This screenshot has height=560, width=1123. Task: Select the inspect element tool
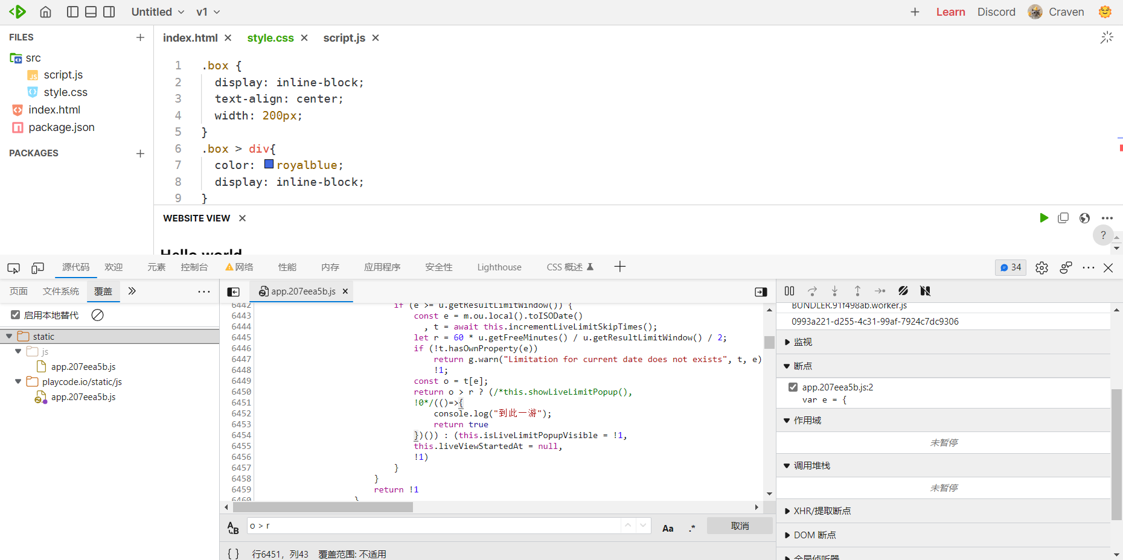(13, 268)
